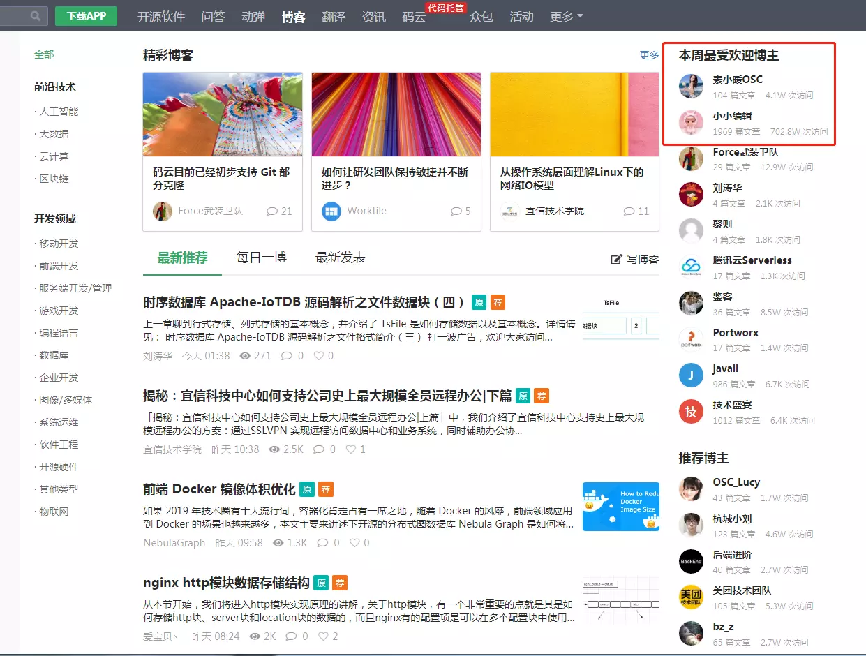Click views eye icon showing 271
Screen dimensions: 866x656
(x=245, y=356)
